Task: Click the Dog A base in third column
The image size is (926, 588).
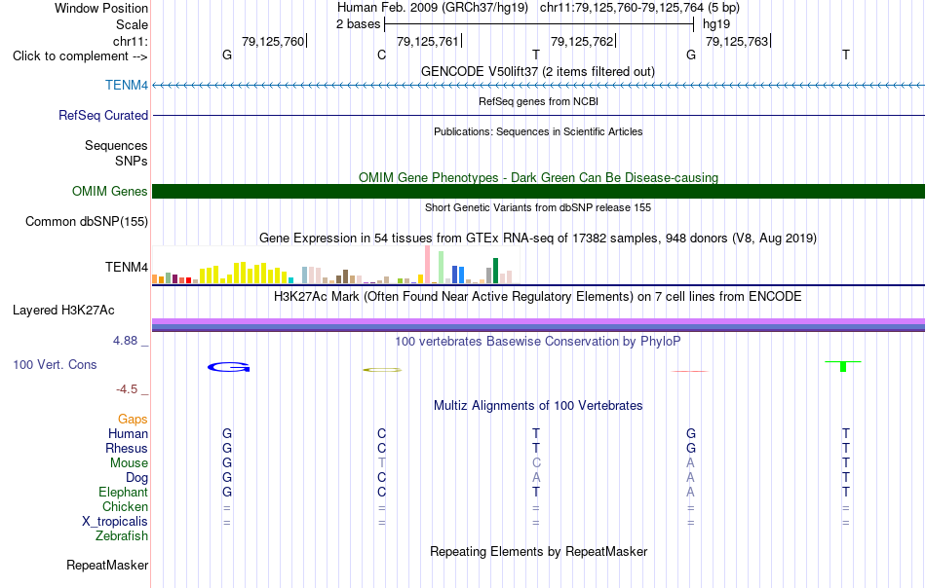Action: click(536, 477)
